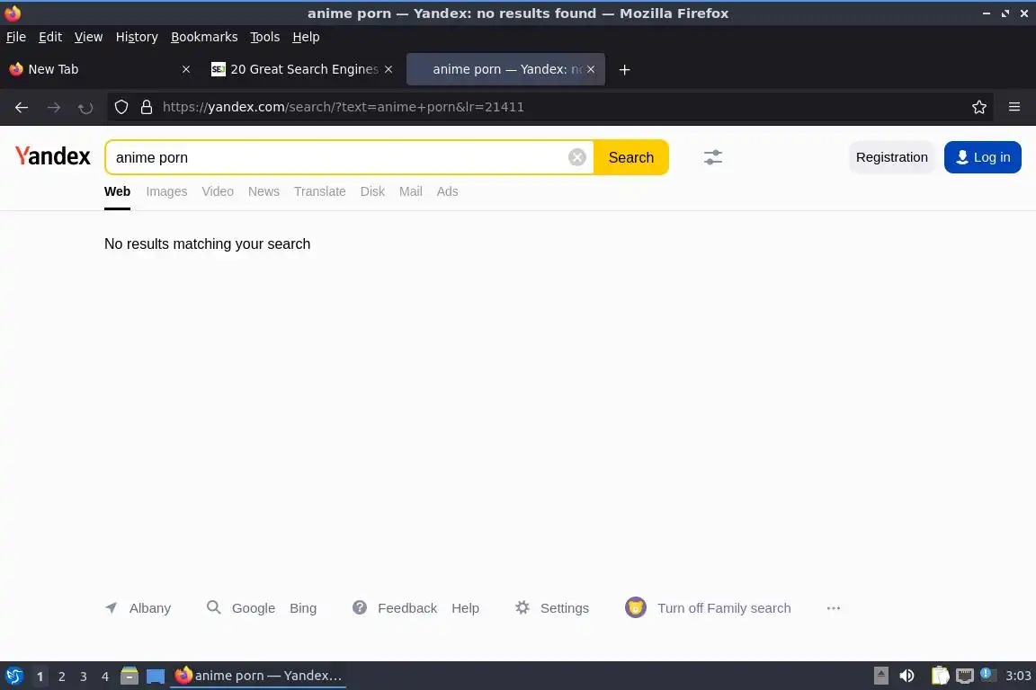Search the query on Bing
This screenshot has width=1036, height=690.
tap(302, 607)
